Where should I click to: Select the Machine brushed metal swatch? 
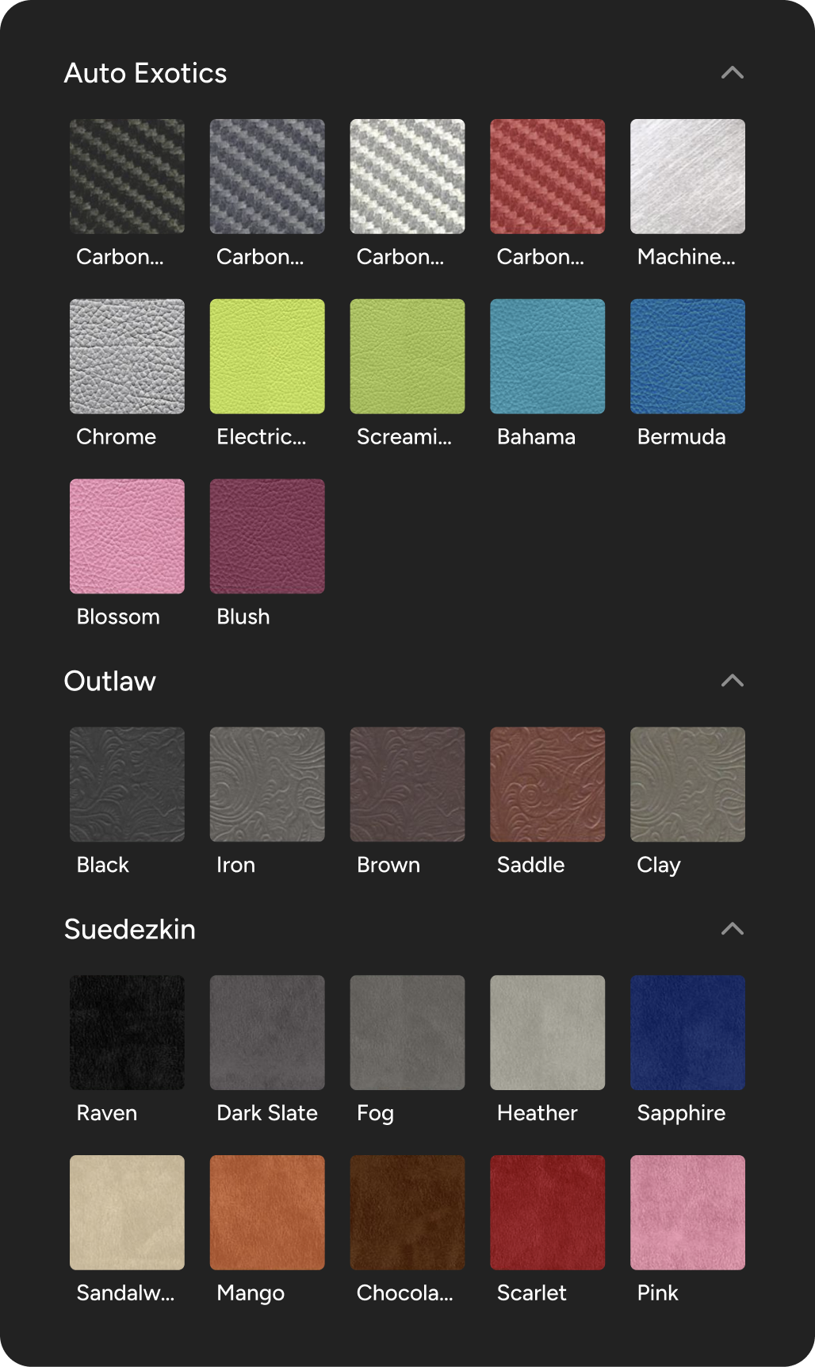[x=687, y=176]
